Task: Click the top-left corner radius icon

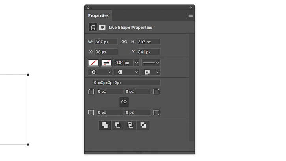Action: click(92, 91)
